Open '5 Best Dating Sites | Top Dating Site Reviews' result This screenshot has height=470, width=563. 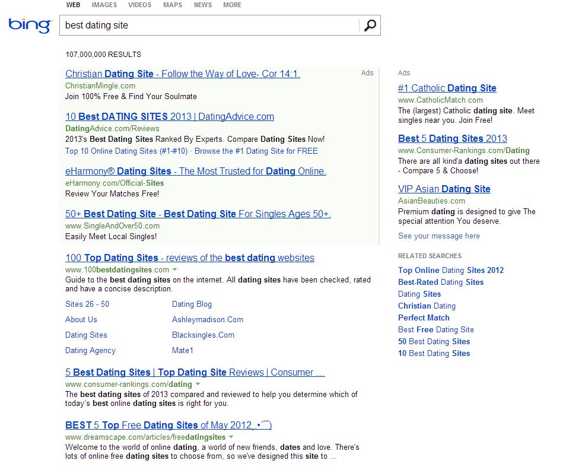coord(195,372)
